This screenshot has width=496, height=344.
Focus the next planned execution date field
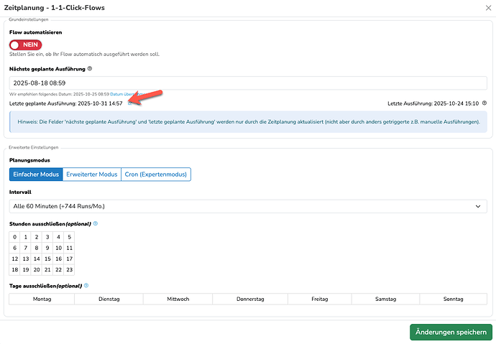[x=248, y=83]
